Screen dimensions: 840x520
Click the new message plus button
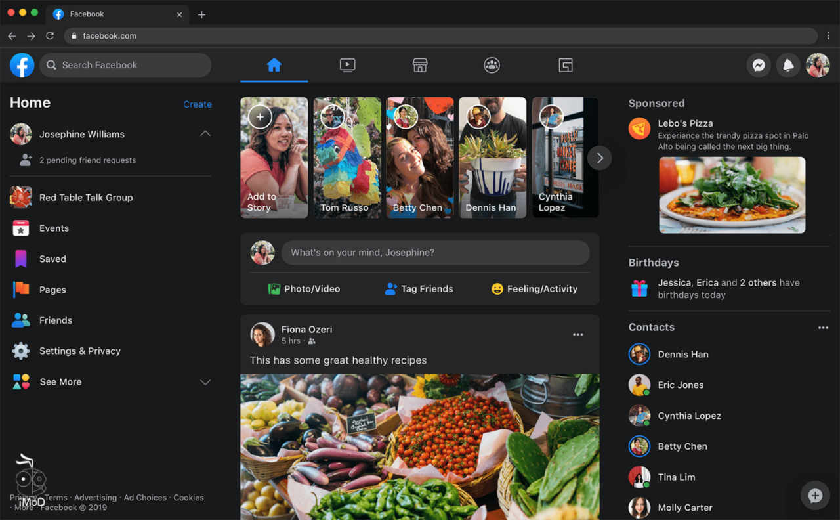pyautogui.click(x=815, y=496)
